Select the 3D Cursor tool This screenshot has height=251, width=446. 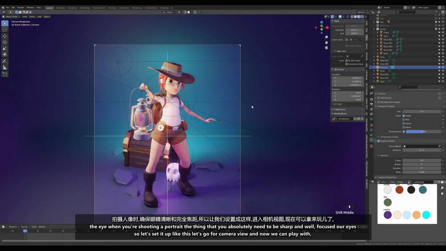[x=5, y=29]
